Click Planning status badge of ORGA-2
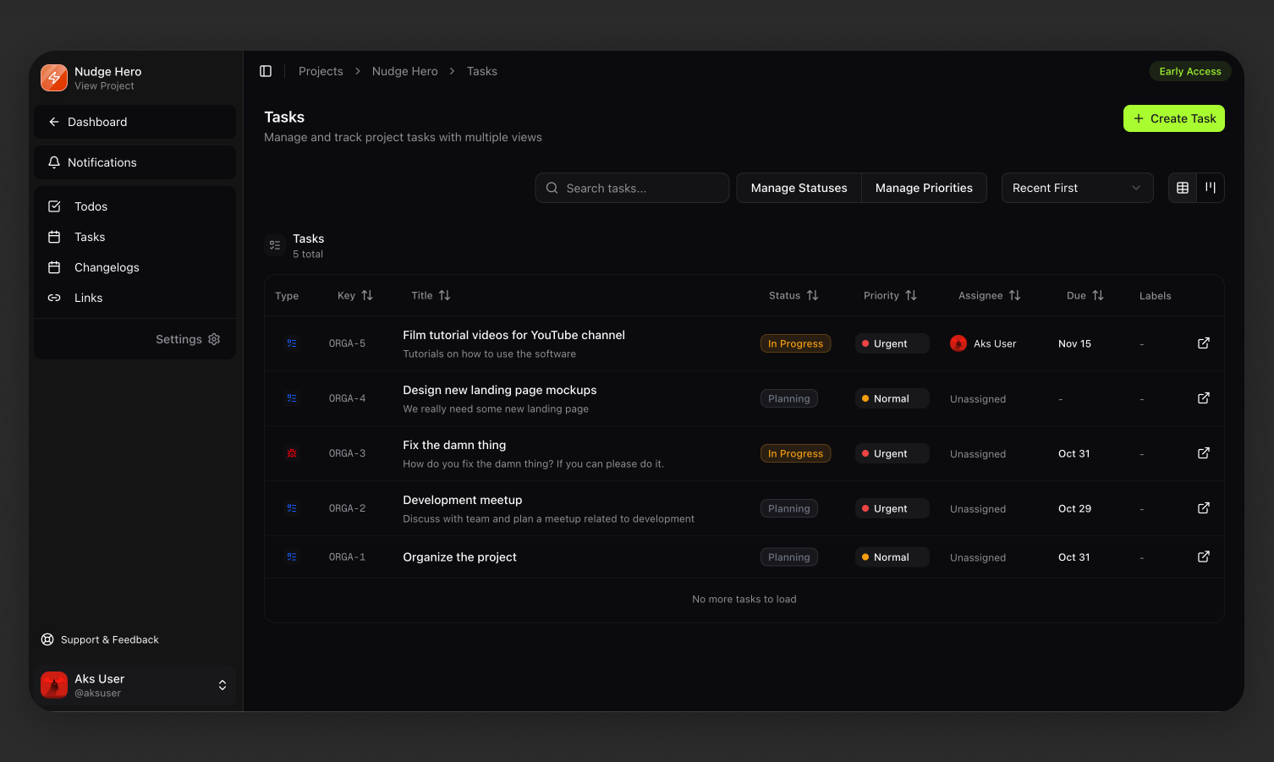Viewport: 1274px width, 762px height. click(x=789, y=508)
